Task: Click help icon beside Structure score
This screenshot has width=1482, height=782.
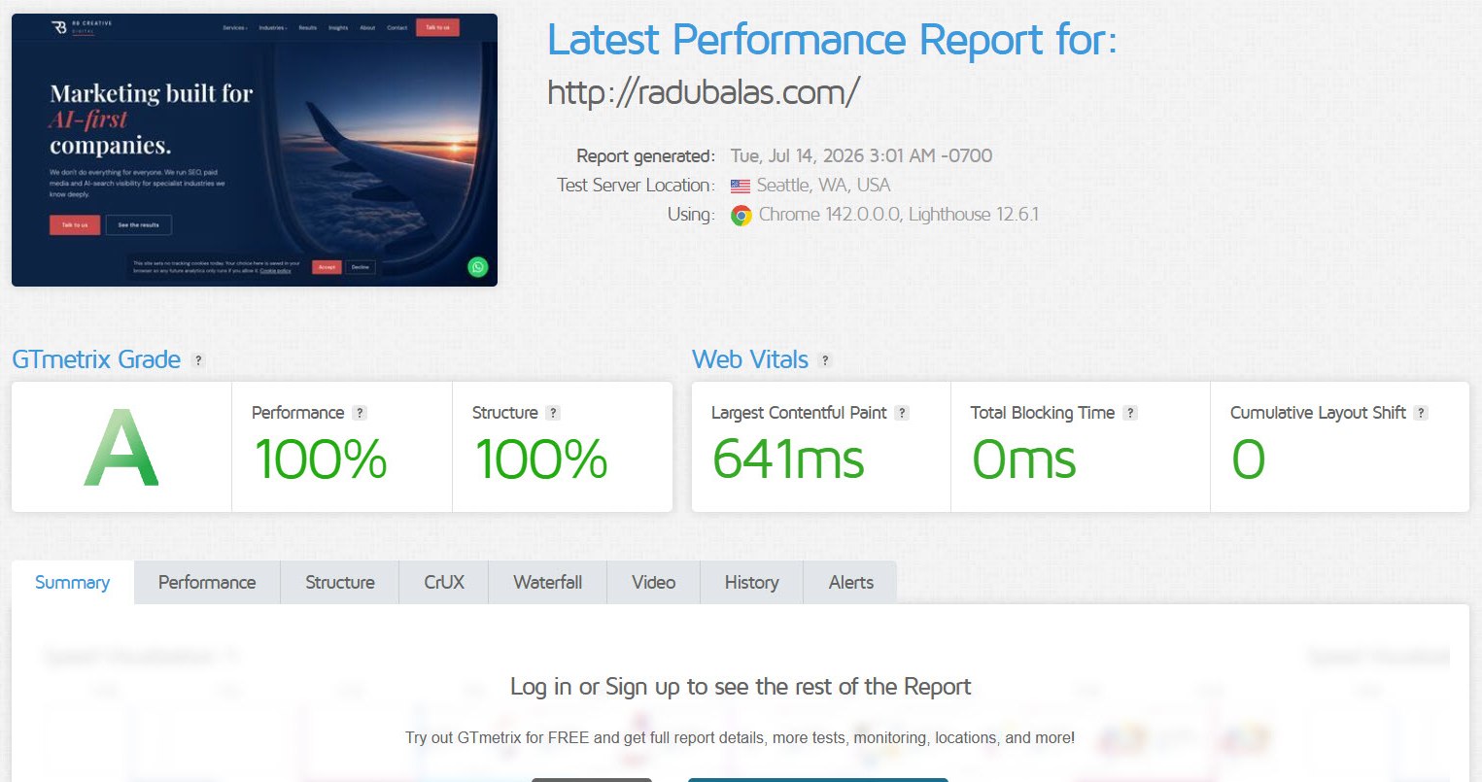Action: pos(553,413)
